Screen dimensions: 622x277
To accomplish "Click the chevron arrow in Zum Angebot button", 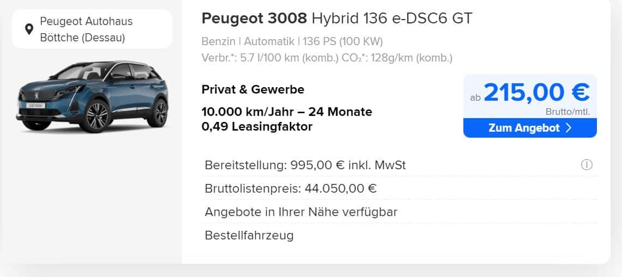I will tap(568, 128).
